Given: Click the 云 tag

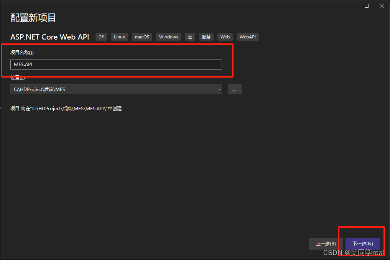Looking at the screenshot, I should (x=190, y=37).
